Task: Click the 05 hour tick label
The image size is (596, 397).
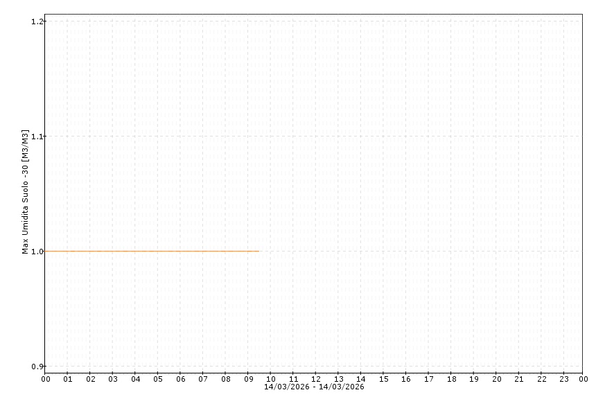Action: click(x=158, y=379)
